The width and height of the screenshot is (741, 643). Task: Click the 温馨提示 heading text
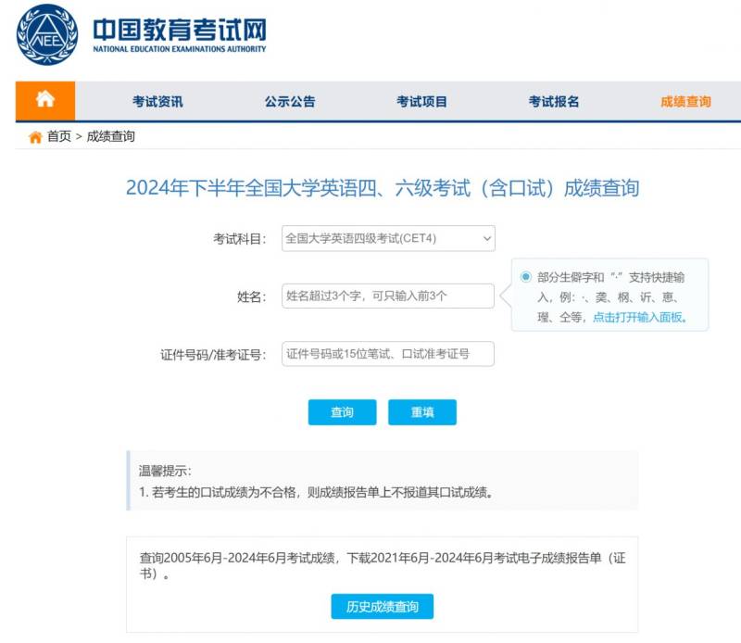[x=165, y=471]
